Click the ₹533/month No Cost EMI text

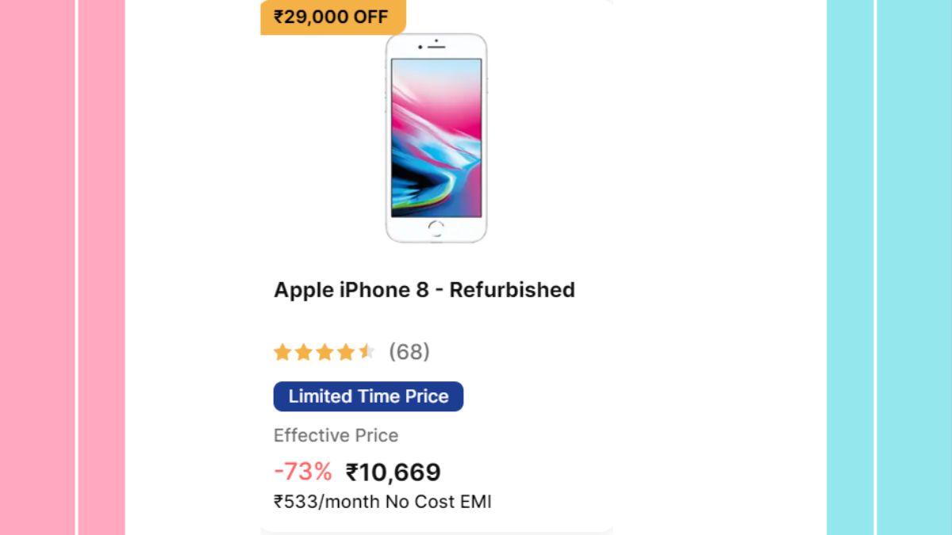[x=382, y=502]
